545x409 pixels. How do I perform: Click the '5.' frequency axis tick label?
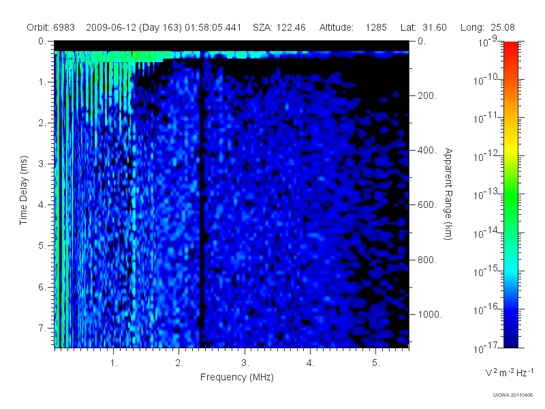tap(376, 363)
